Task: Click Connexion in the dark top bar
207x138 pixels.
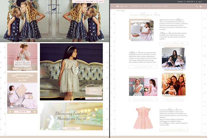Action: coord(180,1)
